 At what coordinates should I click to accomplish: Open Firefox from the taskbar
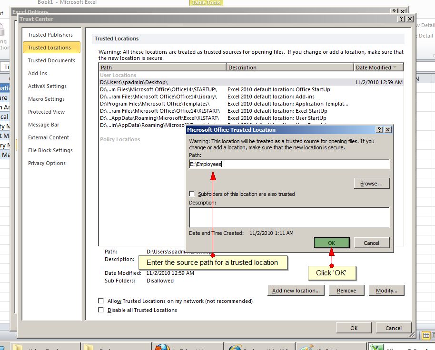[x=188, y=346]
